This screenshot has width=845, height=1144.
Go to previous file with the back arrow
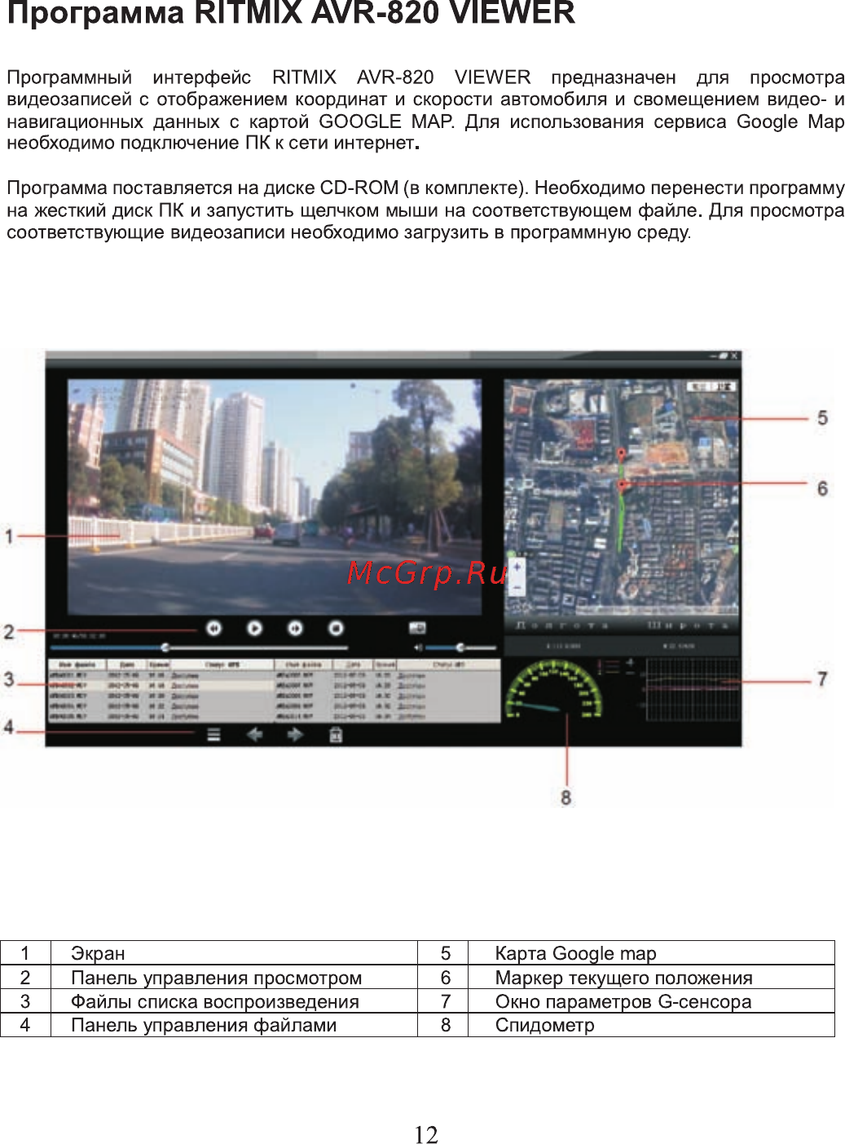tap(255, 735)
